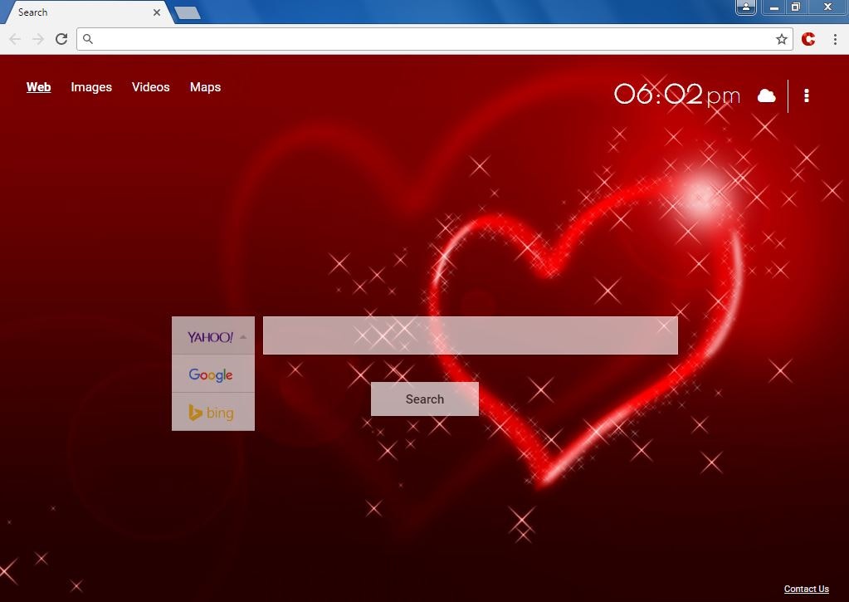Viewport: 849px width, 602px height.
Task: Open the weather cloud icon
Action: 766,96
